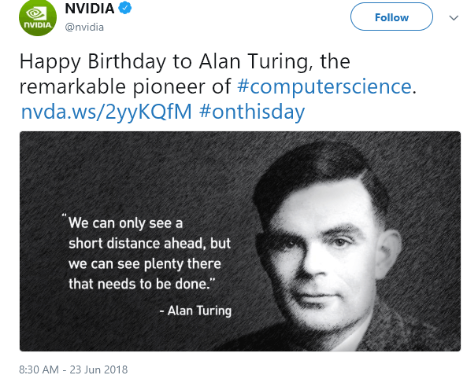This screenshot has width=467, height=386.
Task: Open the #computerscience hashtag
Action: pyautogui.click(x=324, y=86)
